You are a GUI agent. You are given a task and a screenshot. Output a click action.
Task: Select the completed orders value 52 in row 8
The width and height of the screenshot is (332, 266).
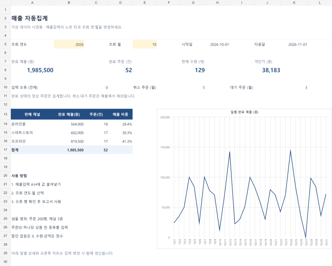pyautogui.click(x=129, y=70)
